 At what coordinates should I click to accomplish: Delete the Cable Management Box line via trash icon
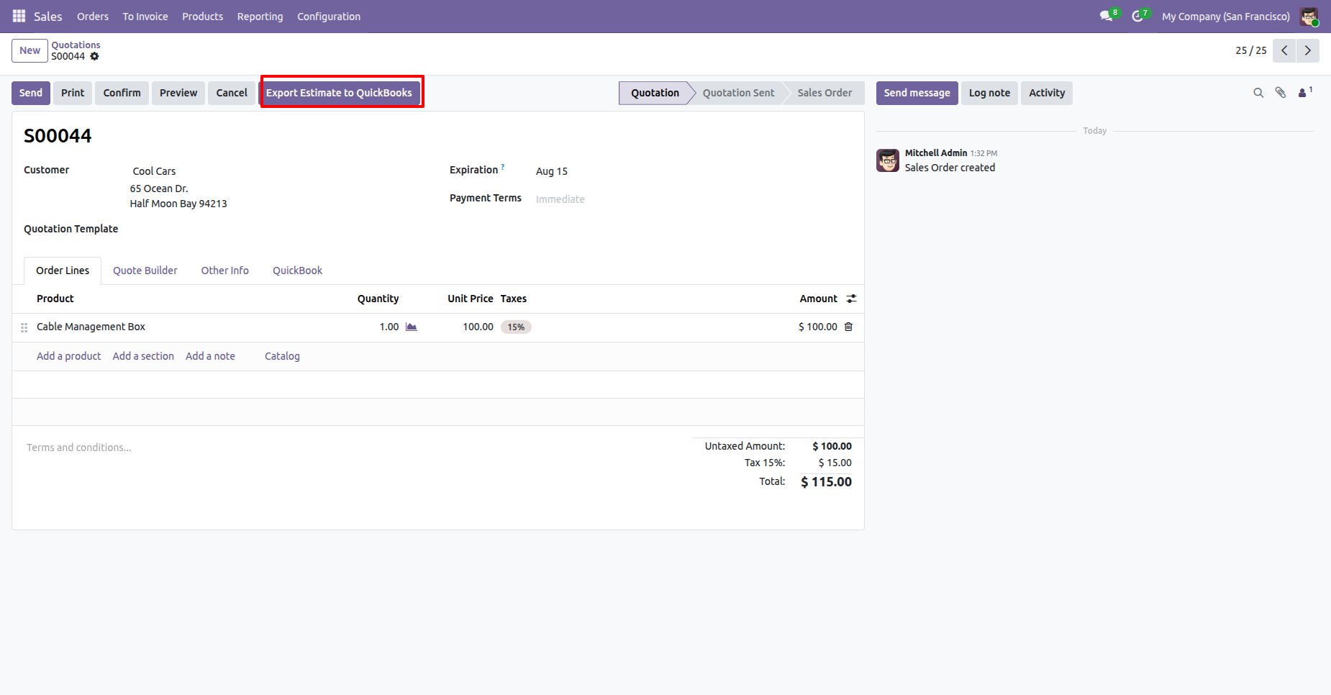[848, 327]
